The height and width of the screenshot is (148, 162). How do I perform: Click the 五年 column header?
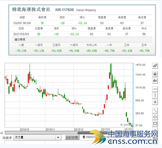click(x=144, y=45)
